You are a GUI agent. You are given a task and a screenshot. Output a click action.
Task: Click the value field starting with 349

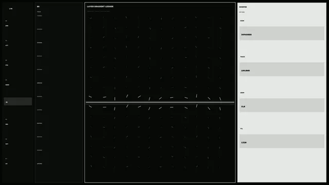coord(282,33)
